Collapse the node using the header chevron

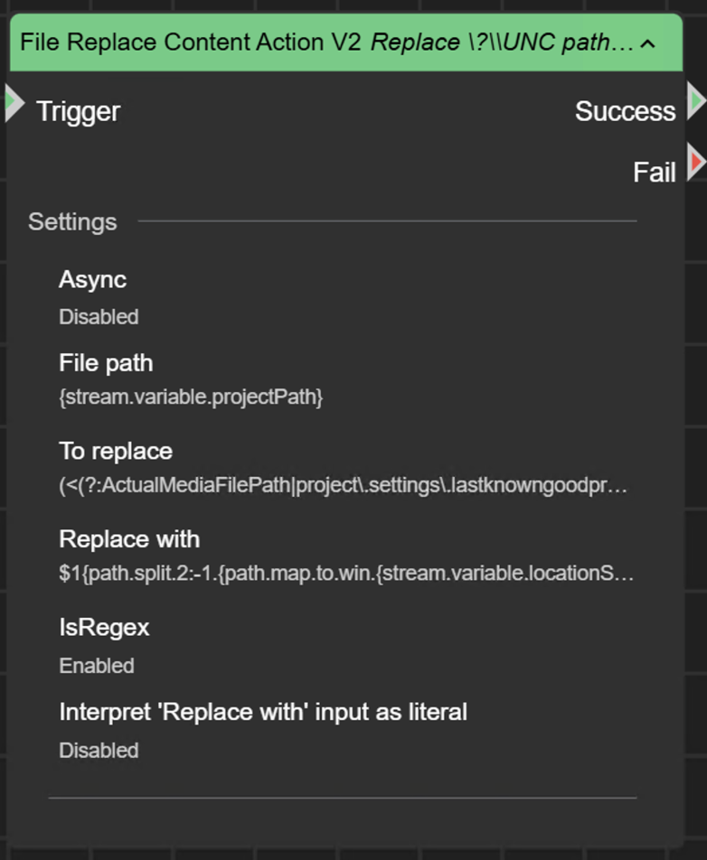[646, 42]
